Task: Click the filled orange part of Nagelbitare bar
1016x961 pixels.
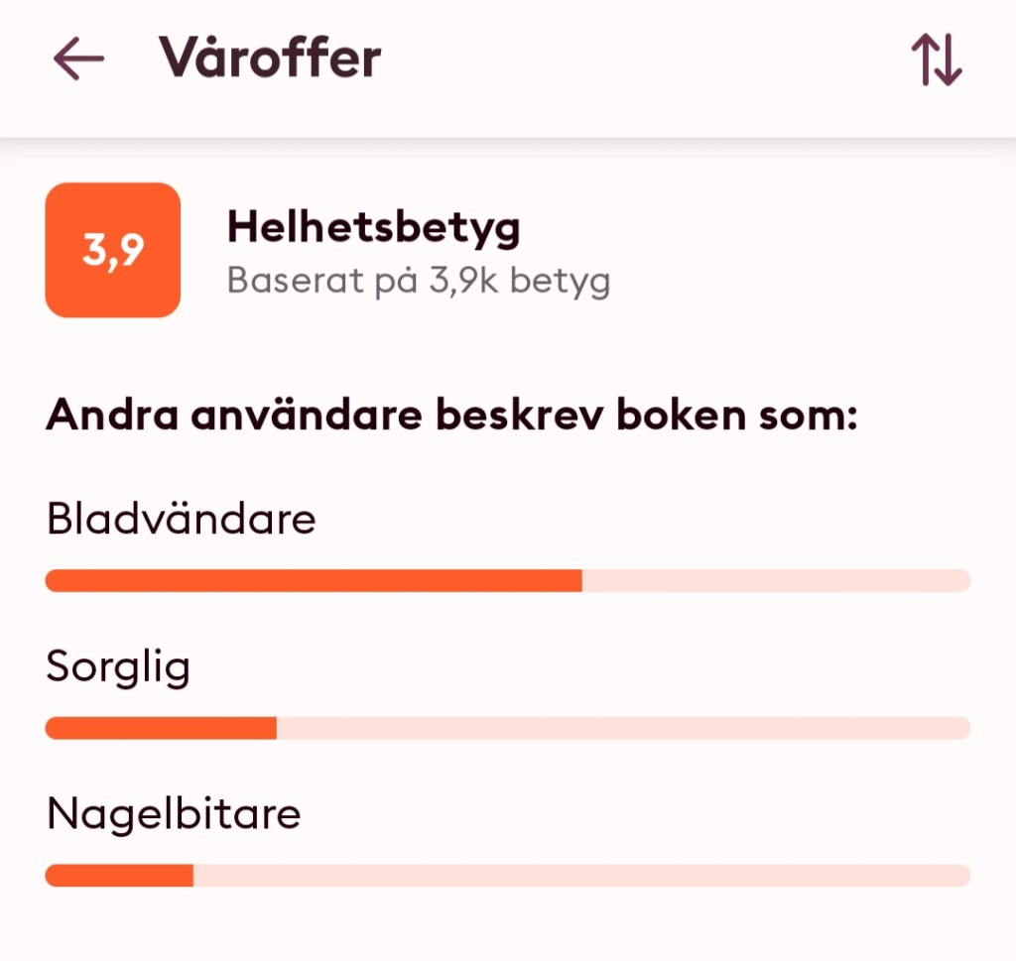Action: coord(119,876)
